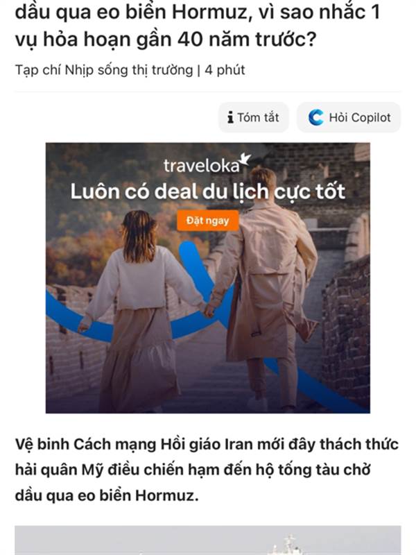Open source Tạp chí Nhịp sống thị trường

point(104,70)
